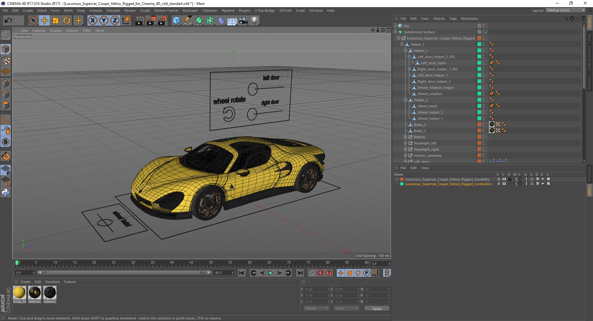Viewport: 593px width, 321px height.
Task: Open the MoGraph menu
Action: tap(190, 10)
